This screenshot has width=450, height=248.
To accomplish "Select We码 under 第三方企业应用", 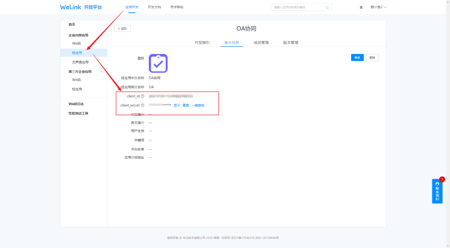I will (76, 80).
